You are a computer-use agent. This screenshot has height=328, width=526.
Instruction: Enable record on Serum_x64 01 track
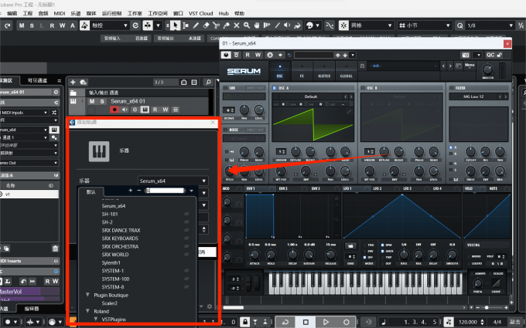tap(114, 110)
